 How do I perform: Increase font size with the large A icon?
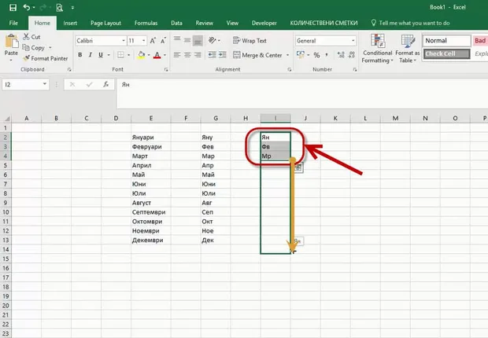coord(153,41)
